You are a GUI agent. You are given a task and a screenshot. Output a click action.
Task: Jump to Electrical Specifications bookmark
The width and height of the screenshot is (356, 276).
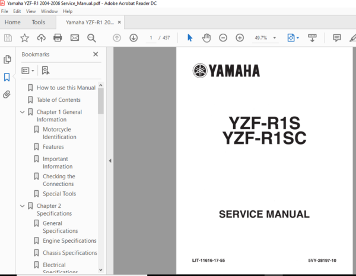(61, 268)
